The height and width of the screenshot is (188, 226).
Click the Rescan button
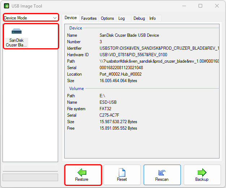162,175
